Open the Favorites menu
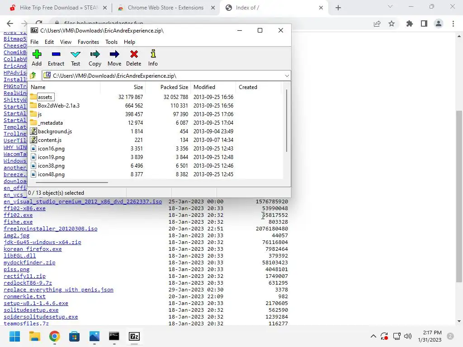The image size is (463, 347). pyautogui.click(x=88, y=42)
